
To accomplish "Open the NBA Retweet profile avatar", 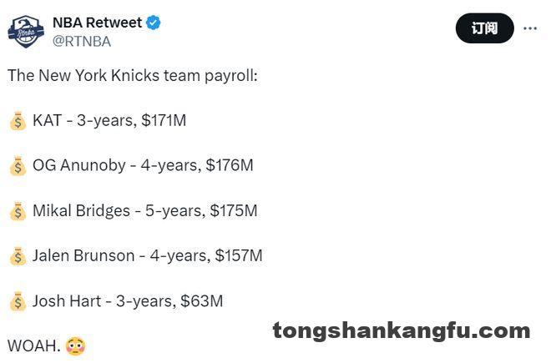I will [26, 31].
